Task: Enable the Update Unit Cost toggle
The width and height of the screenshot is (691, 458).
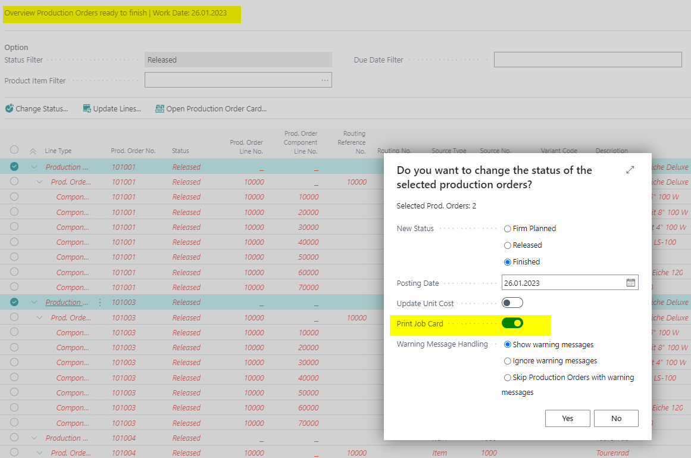Action: pos(512,303)
